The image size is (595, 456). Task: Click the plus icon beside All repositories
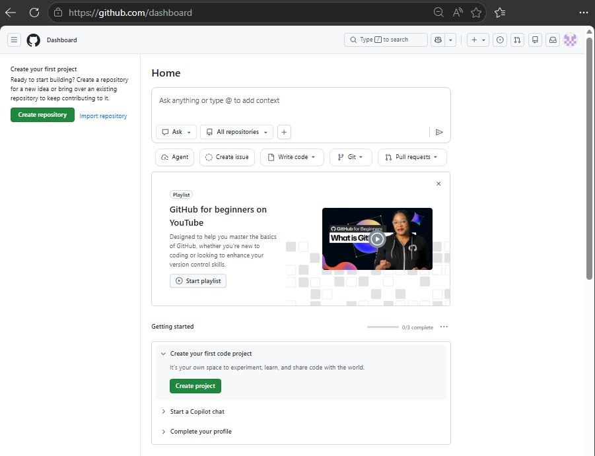click(x=284, y=132)
